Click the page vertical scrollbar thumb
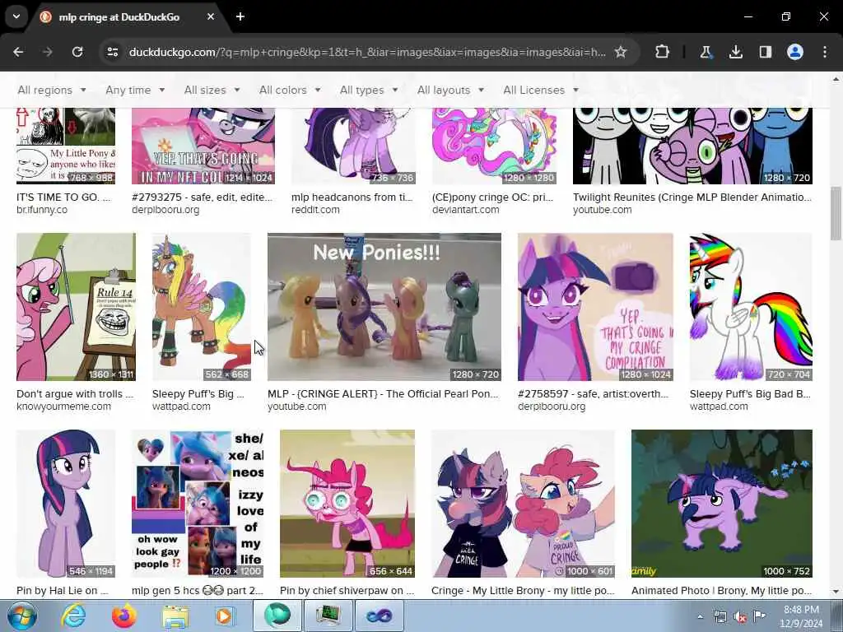The width and height of the screenshot is (843, 632). click(x=836, y=213)
